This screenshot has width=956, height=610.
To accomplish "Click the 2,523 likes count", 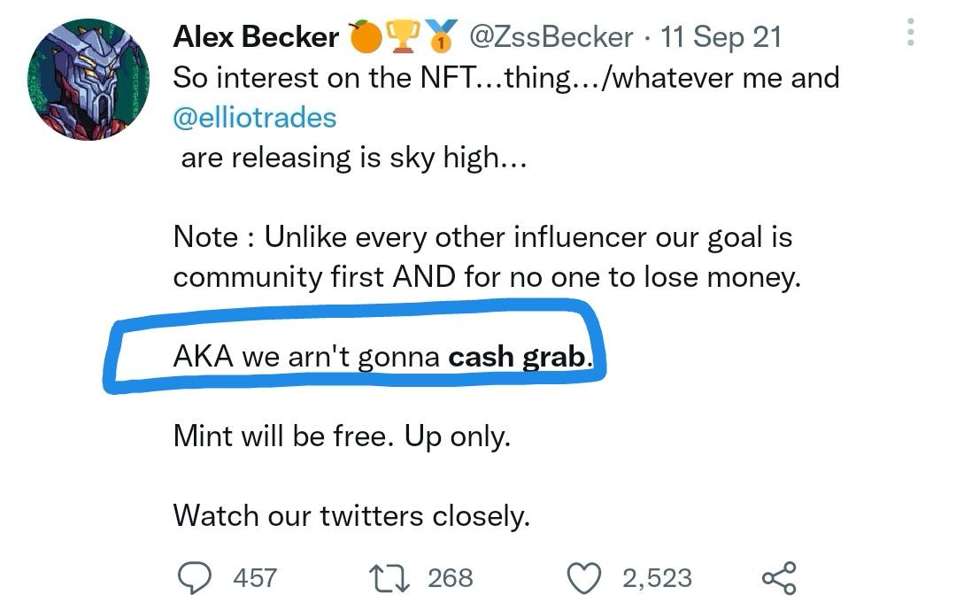I will click(656, 578).
